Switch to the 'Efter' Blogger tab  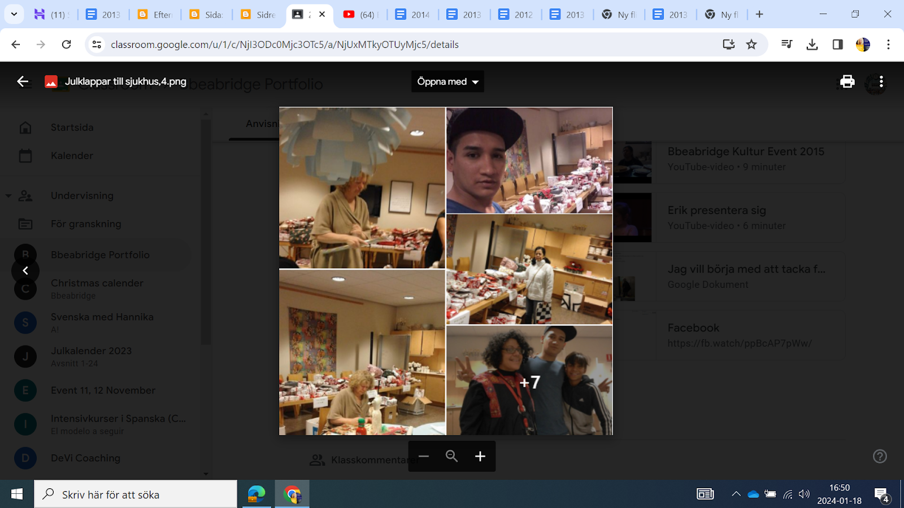(155, 15)
